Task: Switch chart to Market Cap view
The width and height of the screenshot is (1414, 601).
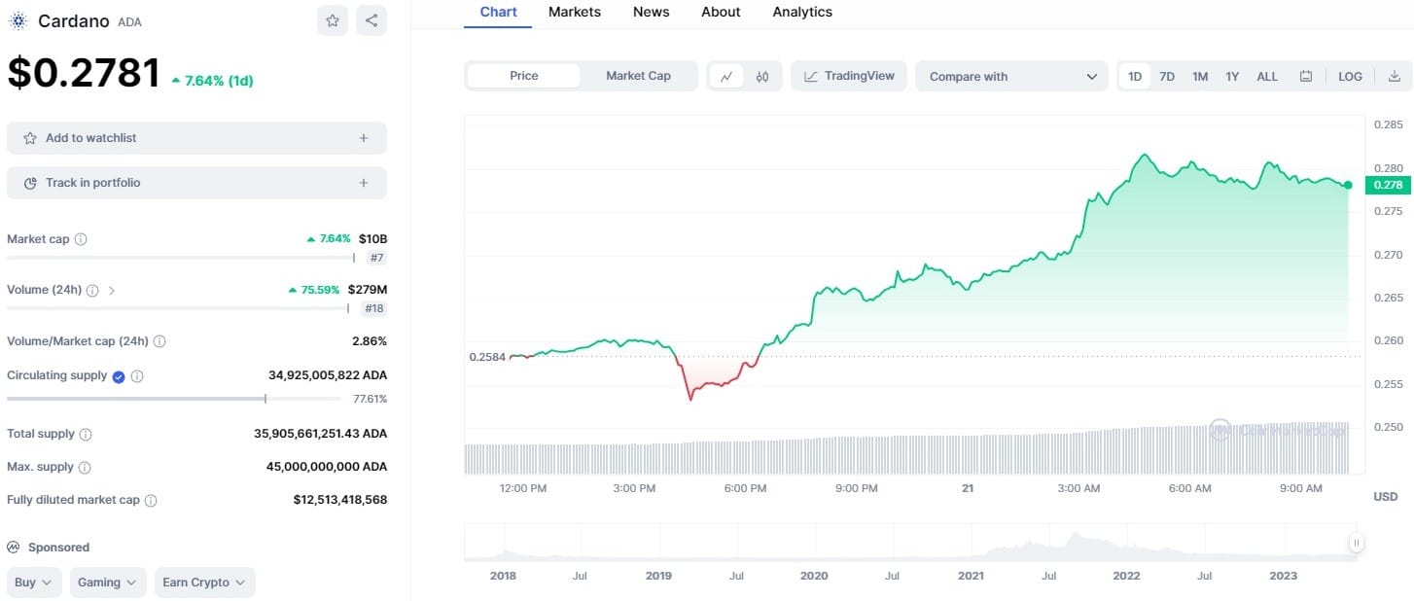Action: pyautogui.click(x=638, y=76)
